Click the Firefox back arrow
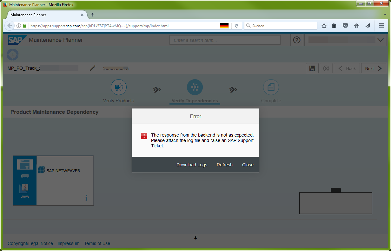The height and width of the screenshot is (251, 391). click(10, 26)
